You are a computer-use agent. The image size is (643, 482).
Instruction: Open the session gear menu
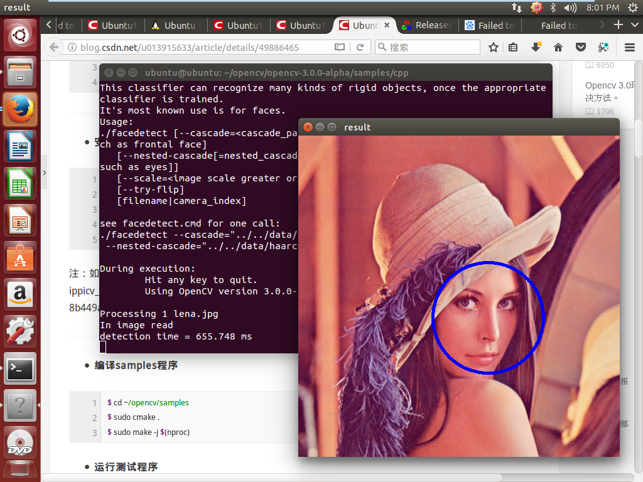coord(633,8)
